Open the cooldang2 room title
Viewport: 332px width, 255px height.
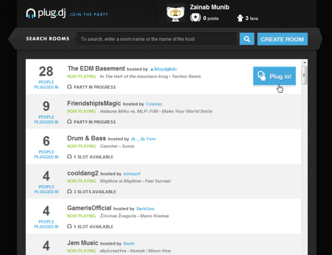pos(83,173)
